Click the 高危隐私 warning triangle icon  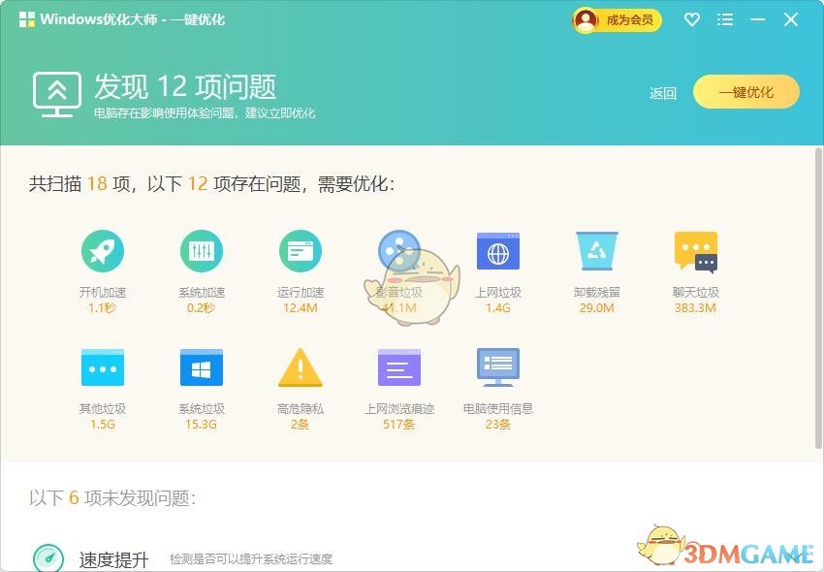click(x=301, y=366)
